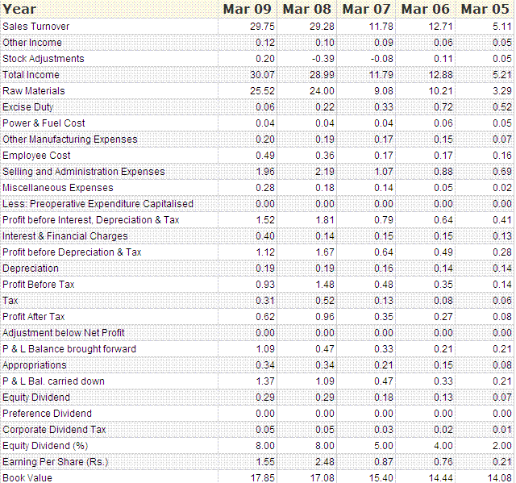
Task: Select the Employee Cost row label
Action: (x=36, y=156)
